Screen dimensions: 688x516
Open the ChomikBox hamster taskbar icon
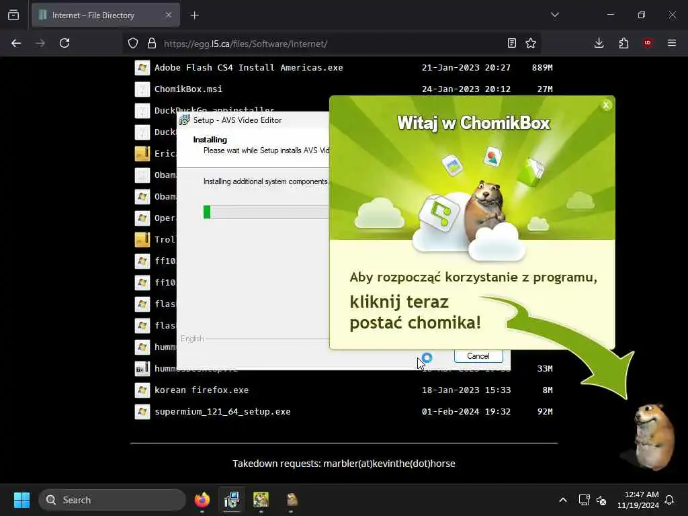tap(292, 500)
